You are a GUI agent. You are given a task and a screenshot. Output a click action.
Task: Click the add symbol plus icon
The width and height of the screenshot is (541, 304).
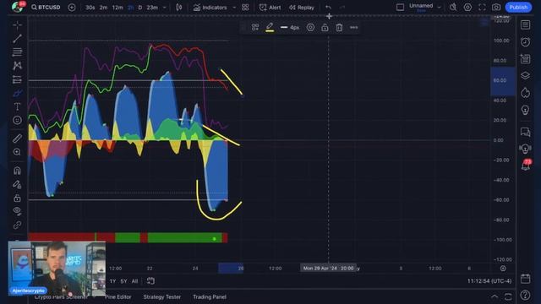click(x=71, y=8)
